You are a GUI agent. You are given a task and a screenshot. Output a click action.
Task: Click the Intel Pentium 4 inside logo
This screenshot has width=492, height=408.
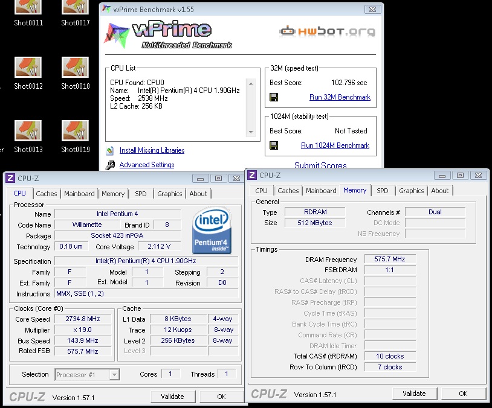pos(212,230)
